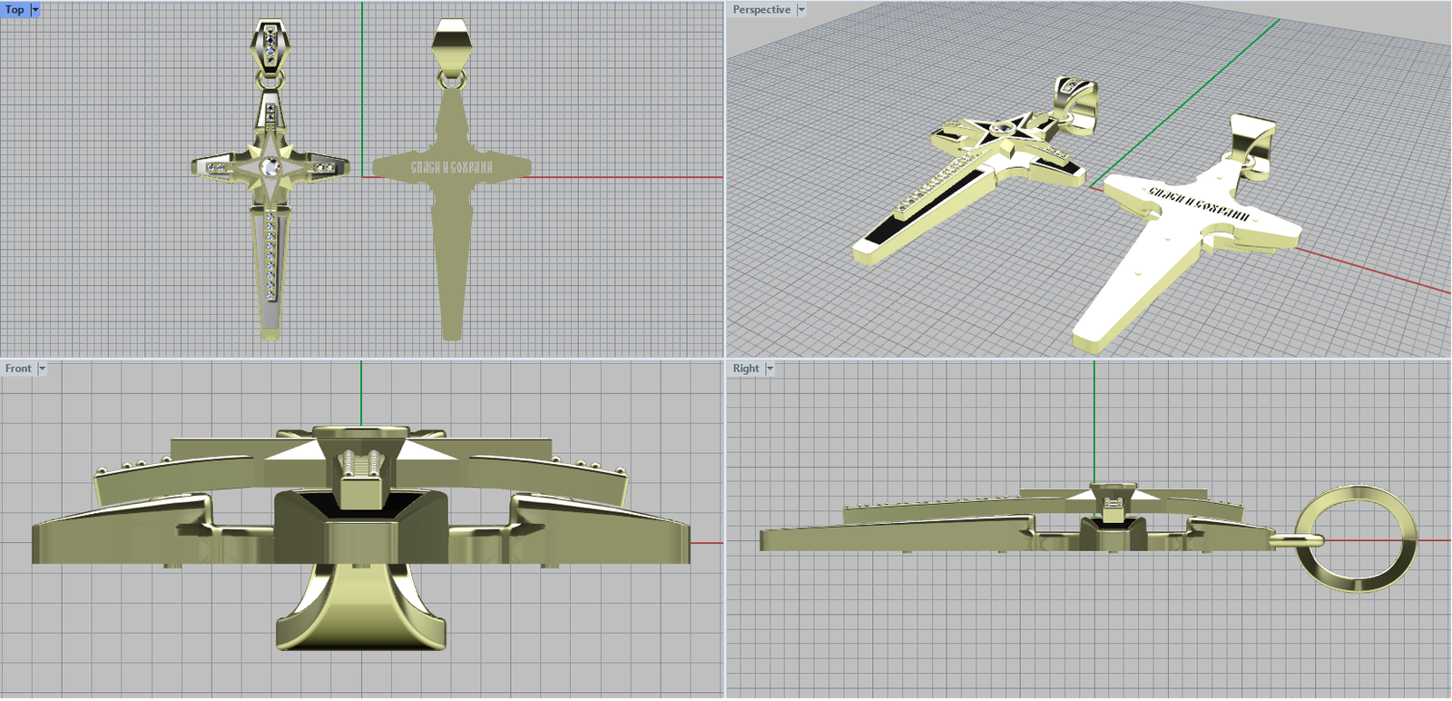Image resolution: width=1452 pixels, height=701 pixels.
Task: Click the Perspective viewport title label
Action: click(x=761, y=10)
